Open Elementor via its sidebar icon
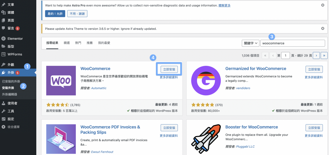329x155 pixels. [3, 39]
